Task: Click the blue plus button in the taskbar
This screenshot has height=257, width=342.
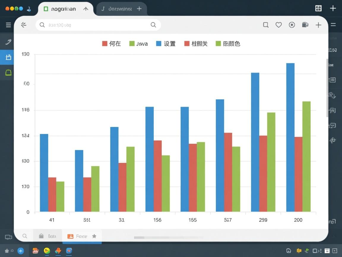Action: coord(20,251)
